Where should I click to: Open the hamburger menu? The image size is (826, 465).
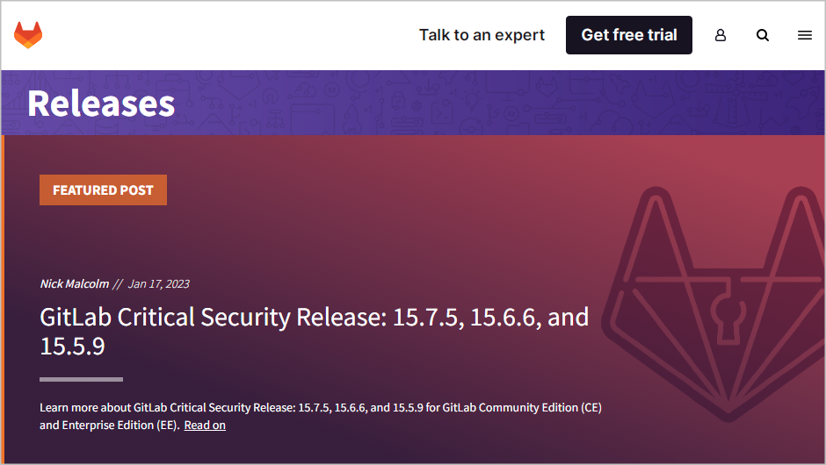804,35
